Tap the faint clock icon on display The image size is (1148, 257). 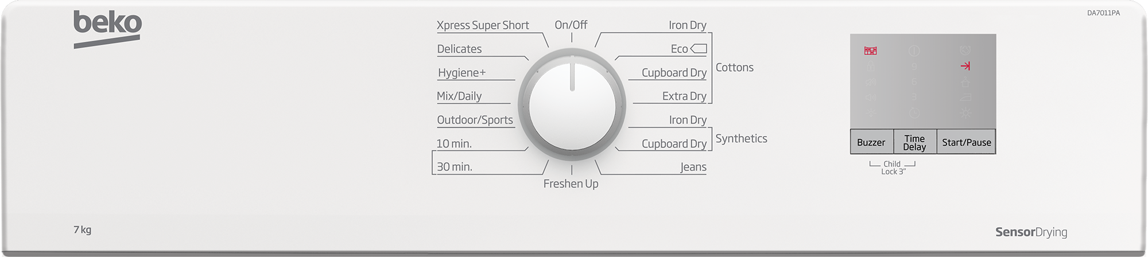point(914,112)
